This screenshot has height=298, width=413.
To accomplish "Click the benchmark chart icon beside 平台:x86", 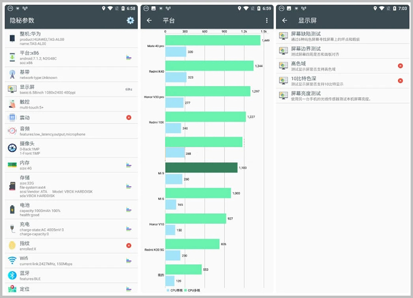I will (129, 57).
